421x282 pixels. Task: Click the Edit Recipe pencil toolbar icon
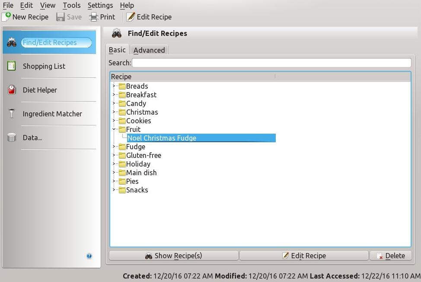coord(131,17)
